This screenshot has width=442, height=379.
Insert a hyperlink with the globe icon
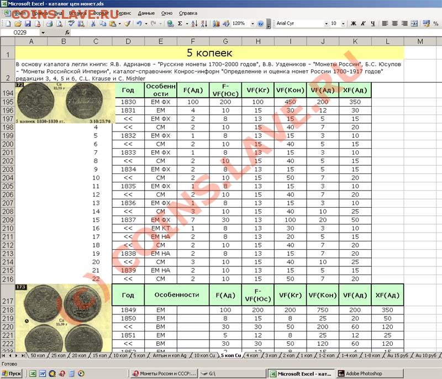[x=170, y=24]
